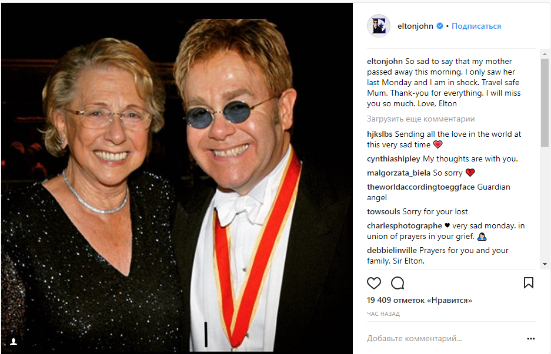Click the Подписаться follow link
Screen dimensions: 551x354
tap(476, 26)
